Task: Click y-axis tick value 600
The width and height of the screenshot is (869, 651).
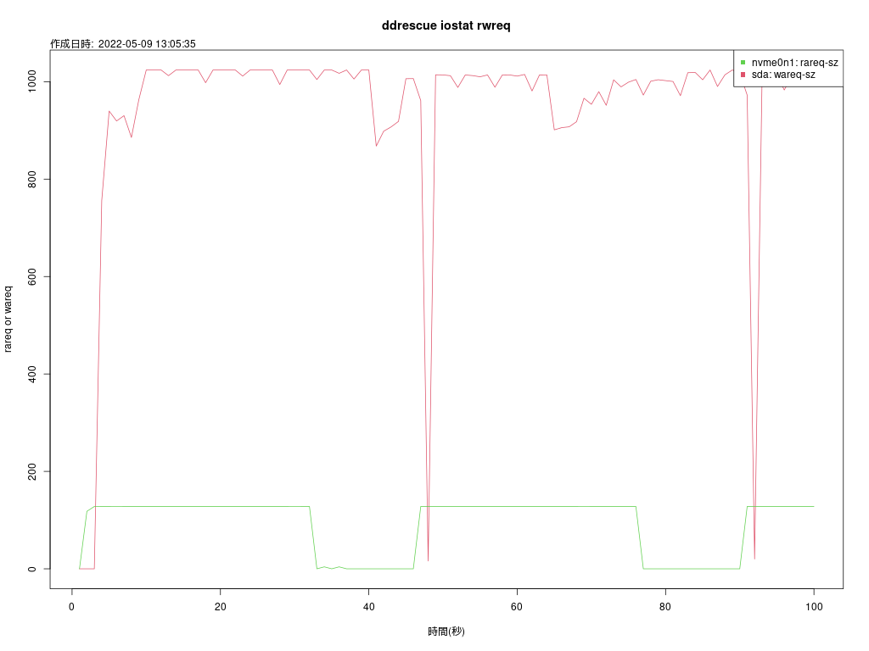Action: point(32,277)
